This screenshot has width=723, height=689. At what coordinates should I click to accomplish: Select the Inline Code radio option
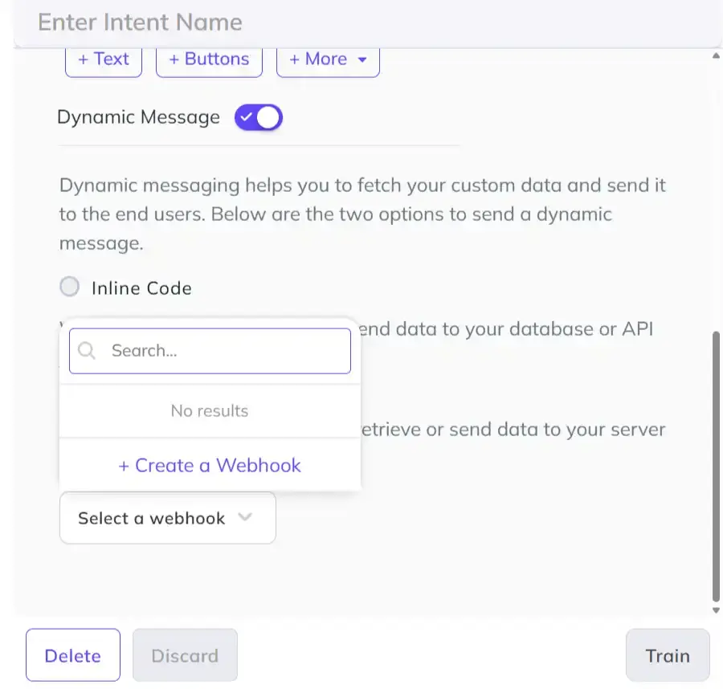click(70, 287)
